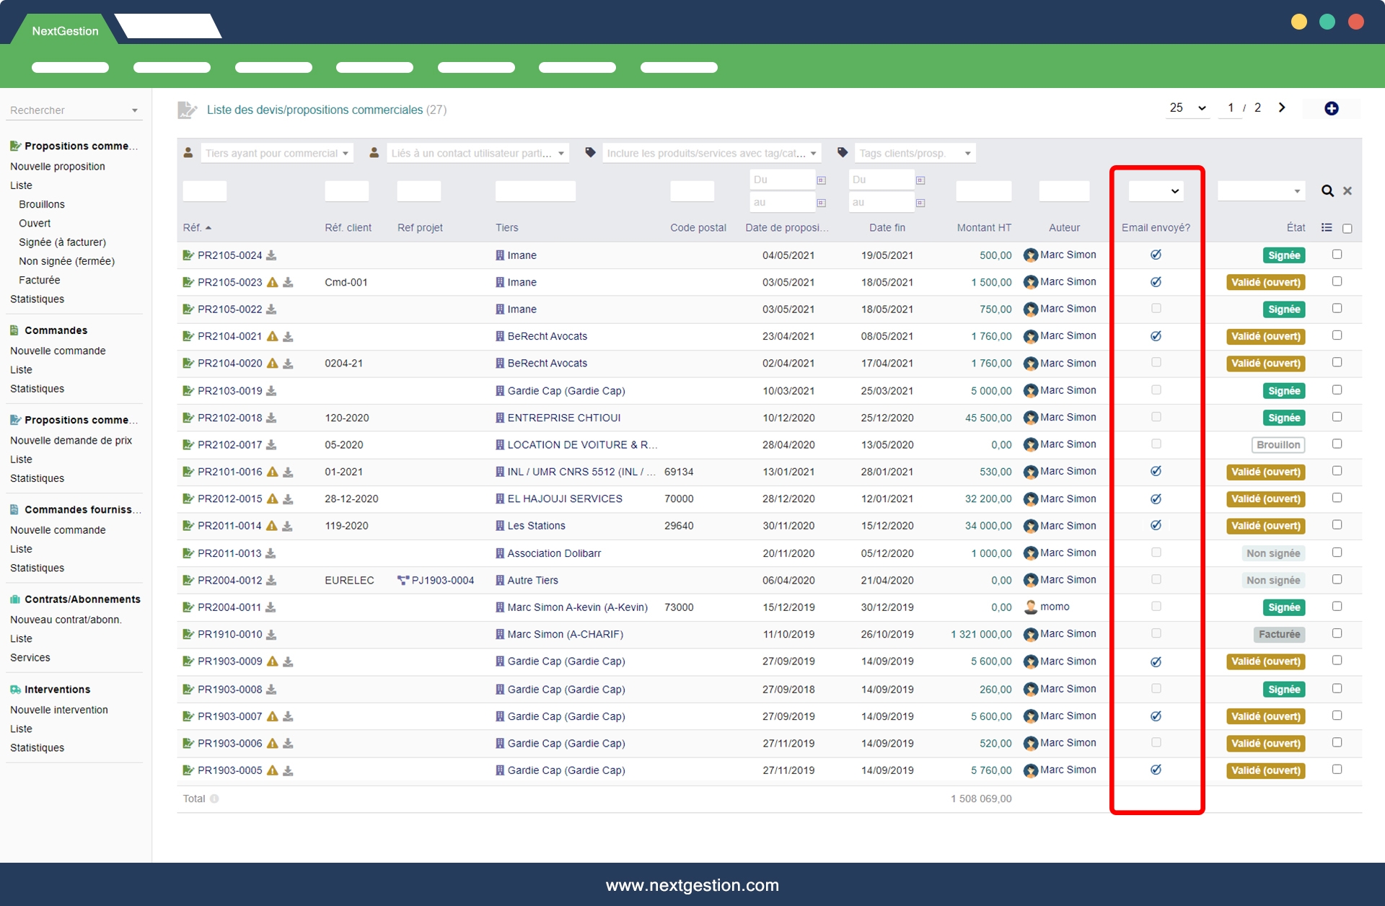This screenshot has height=906, width=1385.
Task: Check the row checkbox for PR2105-0024
Action: pyautogui.click(x=1337, y=255)
